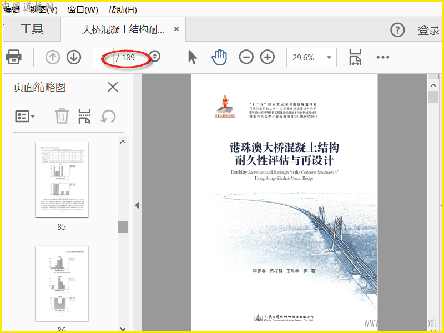This screenshot has width=444, height=333.
Task: Zoom out with the minus button
Action: pyautogui.click(x=246, y=57)
